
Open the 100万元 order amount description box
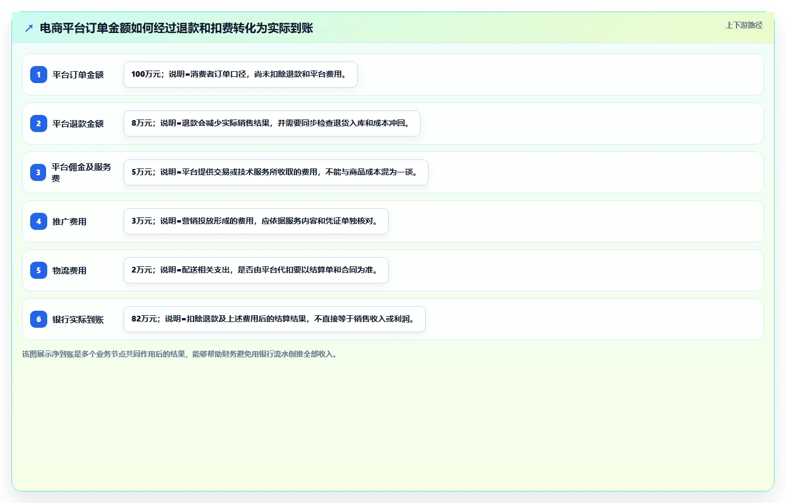tap(241, 75)
